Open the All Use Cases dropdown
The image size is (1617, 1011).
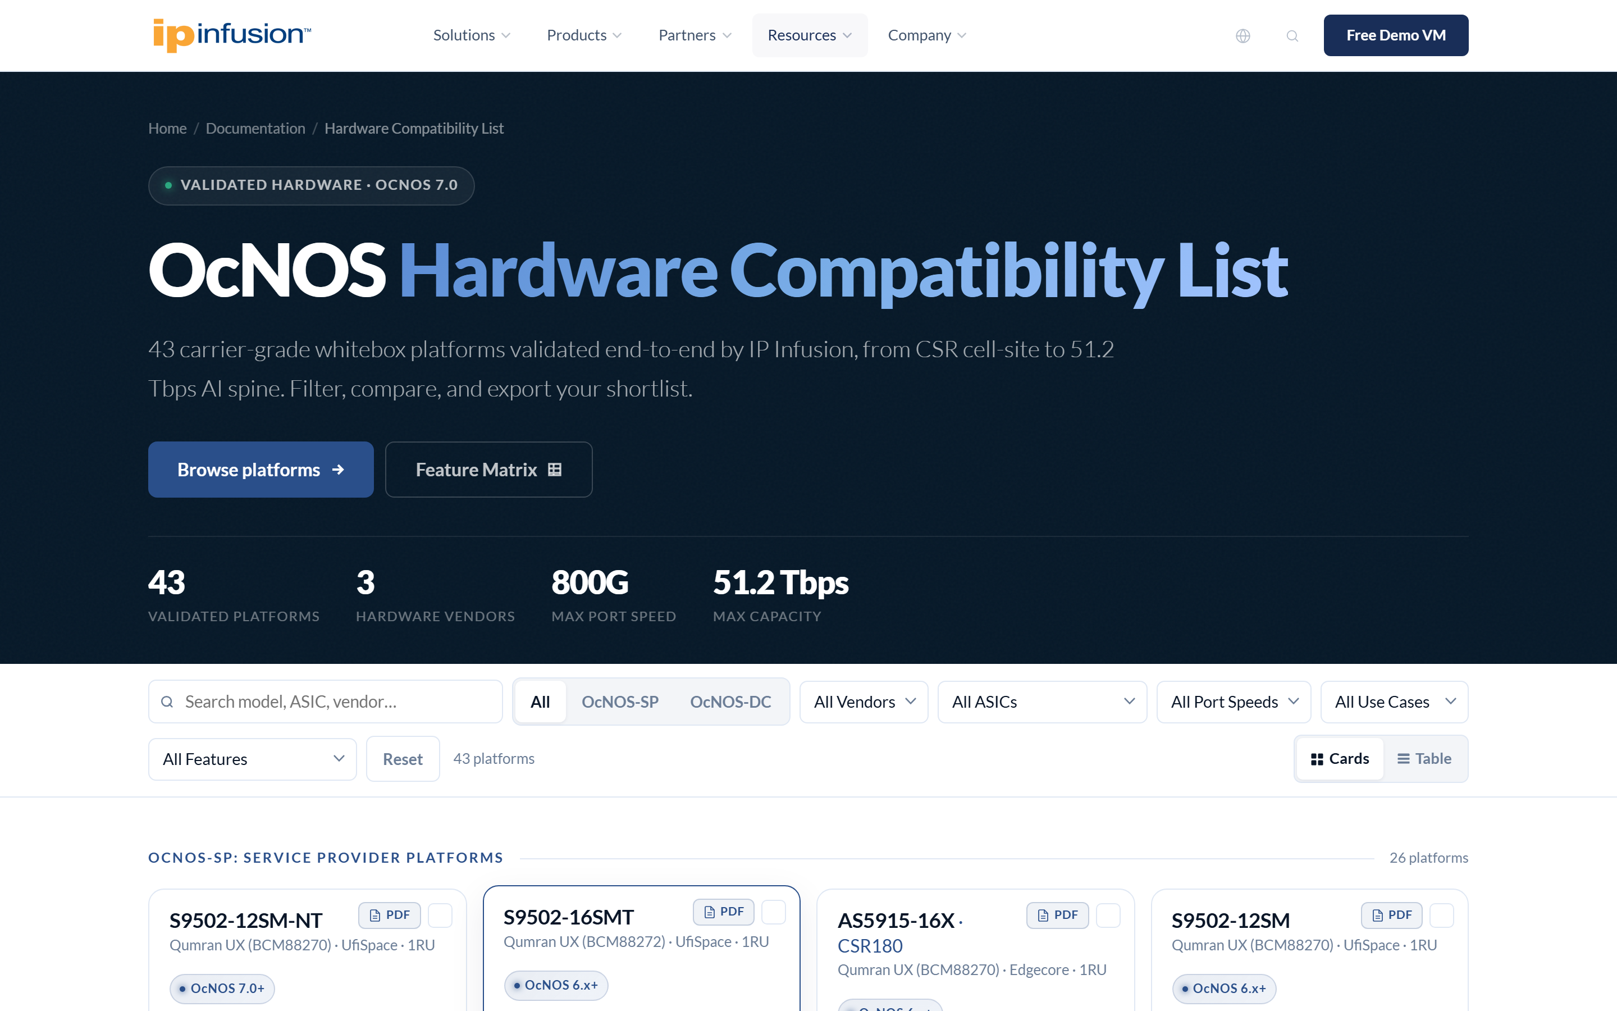tap(1395, 702)
